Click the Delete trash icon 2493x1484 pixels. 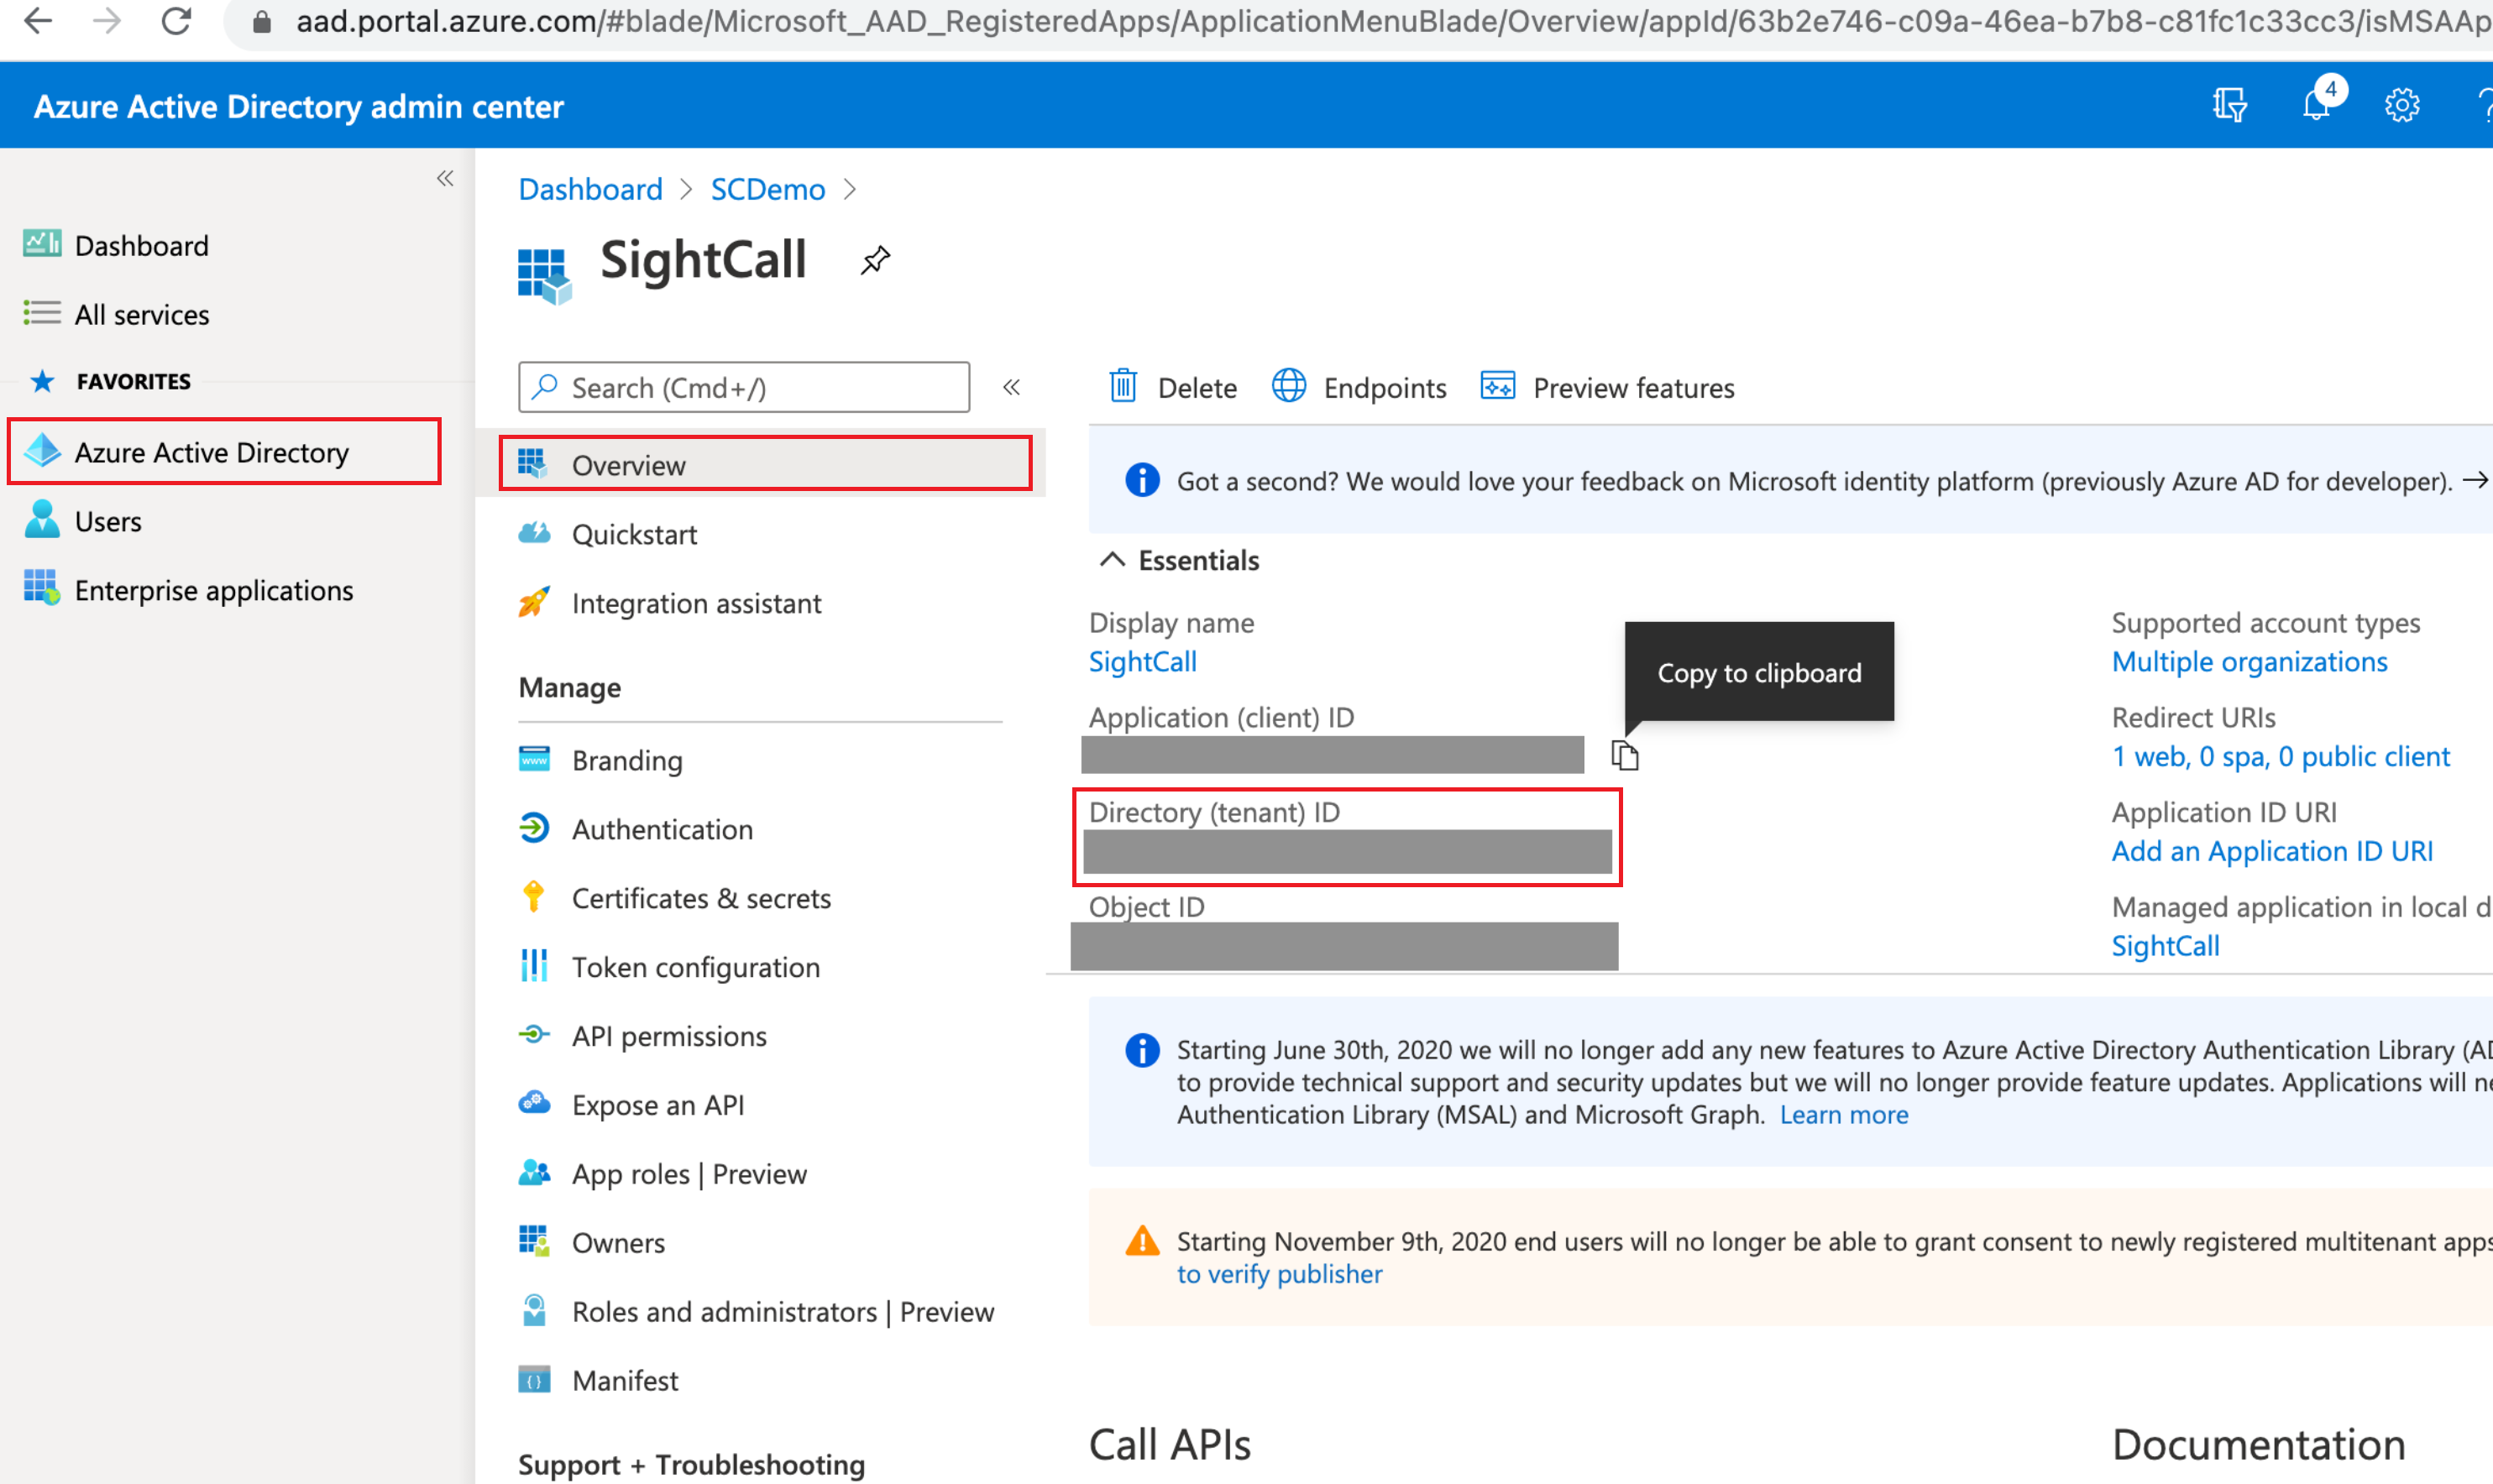pos(1123,386)
